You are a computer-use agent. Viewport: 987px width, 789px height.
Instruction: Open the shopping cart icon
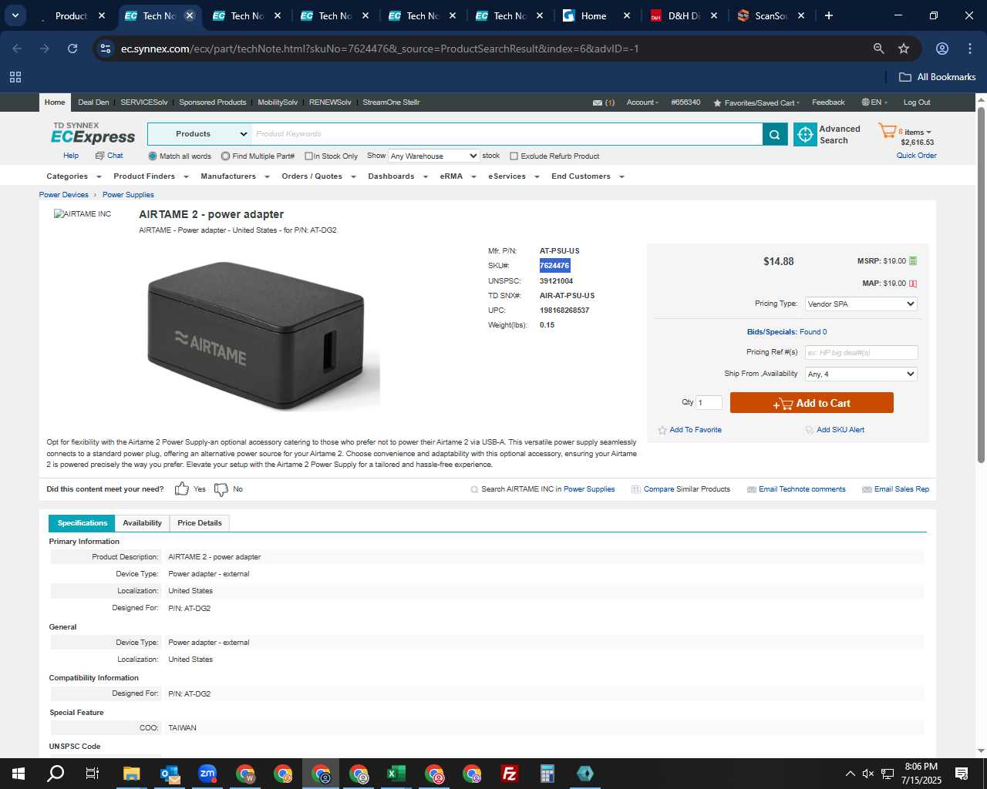coord(887,131)
